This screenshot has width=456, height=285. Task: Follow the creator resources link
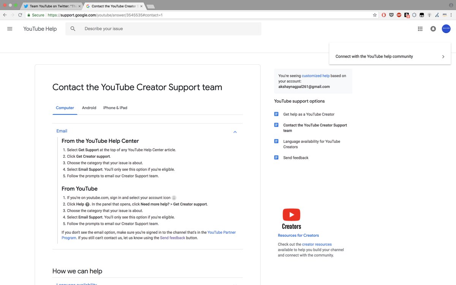pyautogui.click(x=317, y=244)
